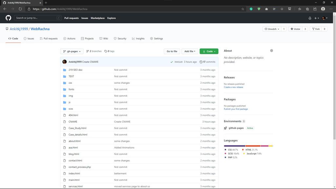Open the 17 commits history link
Viewport: 336px width, 189px height.
click(207, 62)
